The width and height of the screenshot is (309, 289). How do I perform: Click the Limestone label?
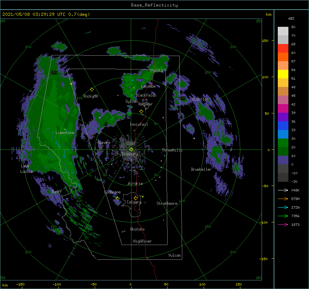65,133
